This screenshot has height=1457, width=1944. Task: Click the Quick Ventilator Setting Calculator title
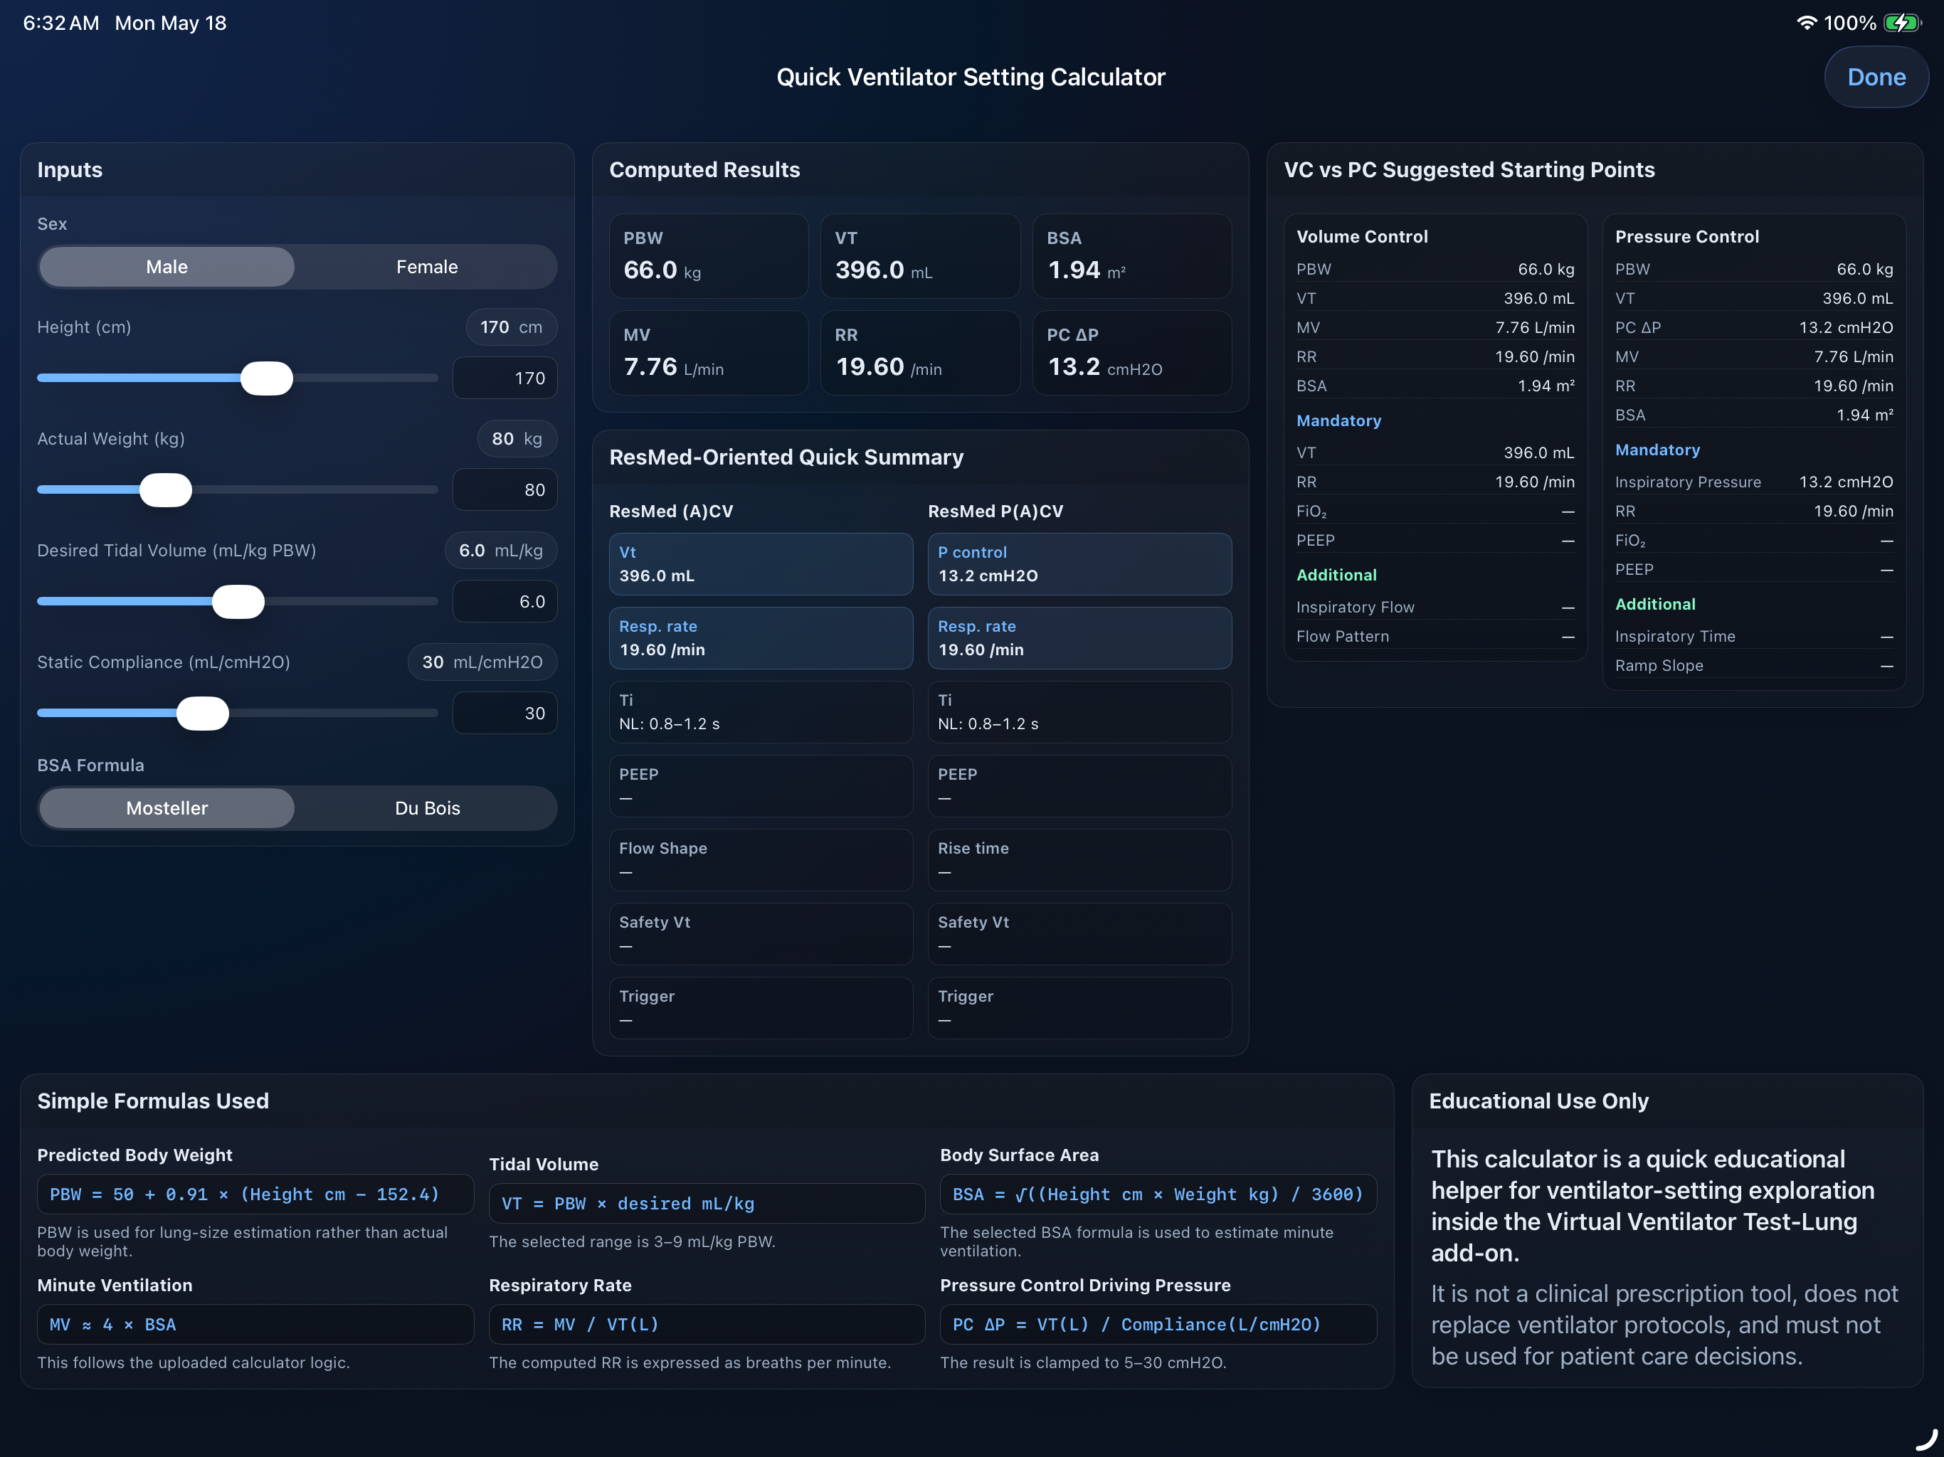point(971,78)
